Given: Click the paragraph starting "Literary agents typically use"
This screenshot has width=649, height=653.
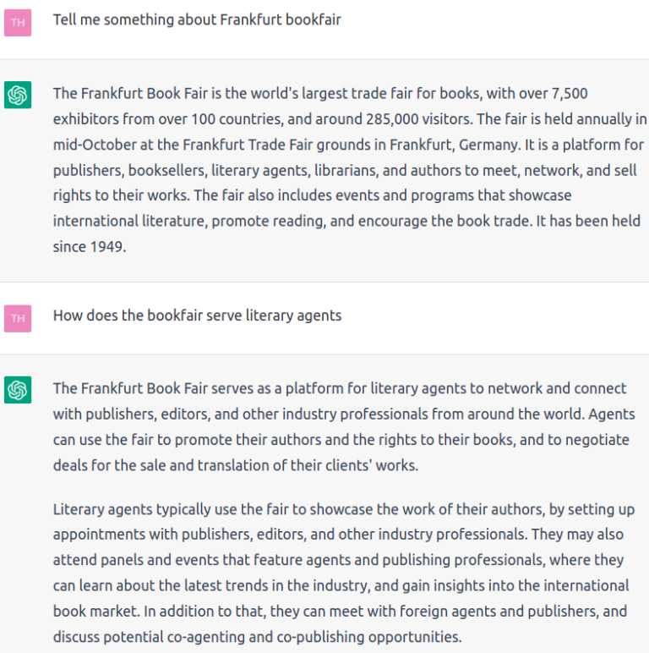Looking at the screenshot, I should [344, 573].
